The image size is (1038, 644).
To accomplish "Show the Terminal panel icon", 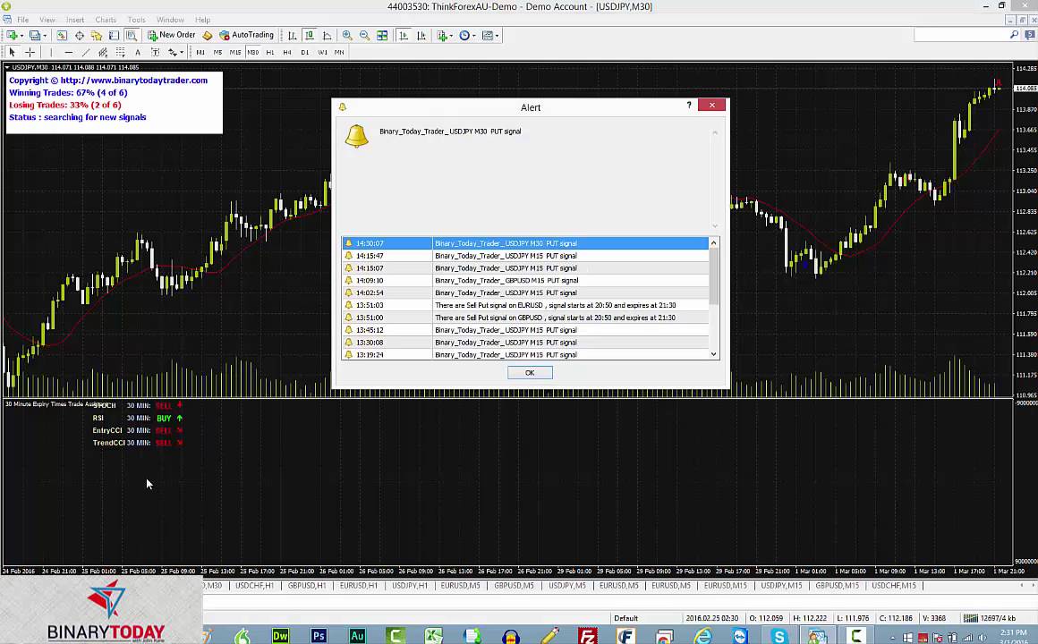I will [114, 35].
